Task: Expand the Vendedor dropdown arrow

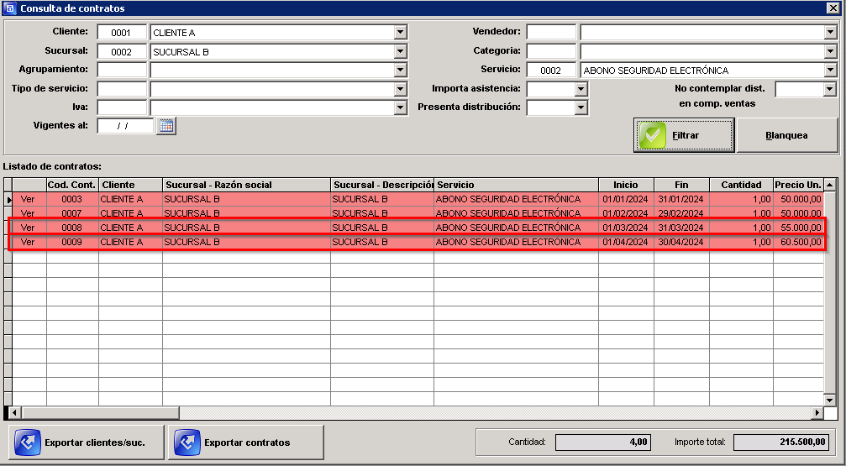Action: point(830,33)
